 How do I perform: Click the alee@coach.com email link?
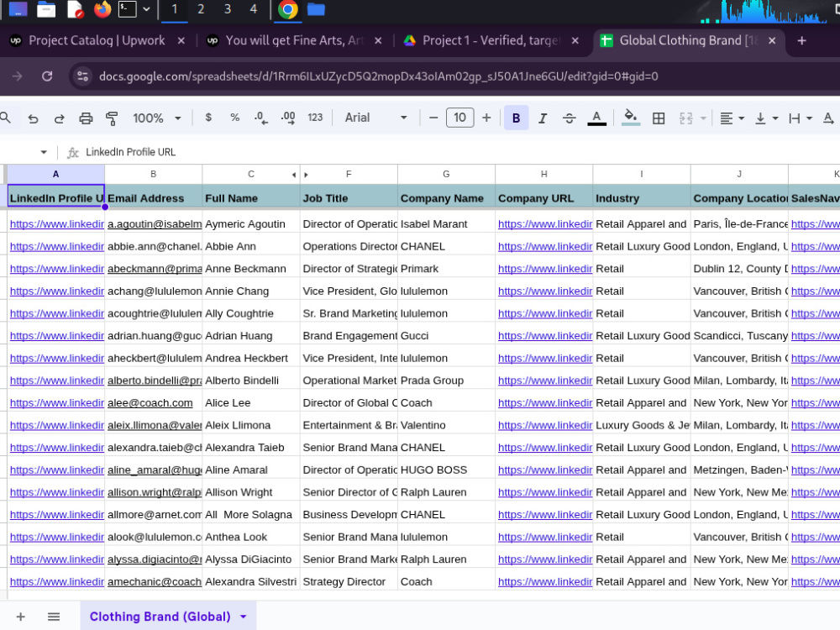[x=150, y=403]
